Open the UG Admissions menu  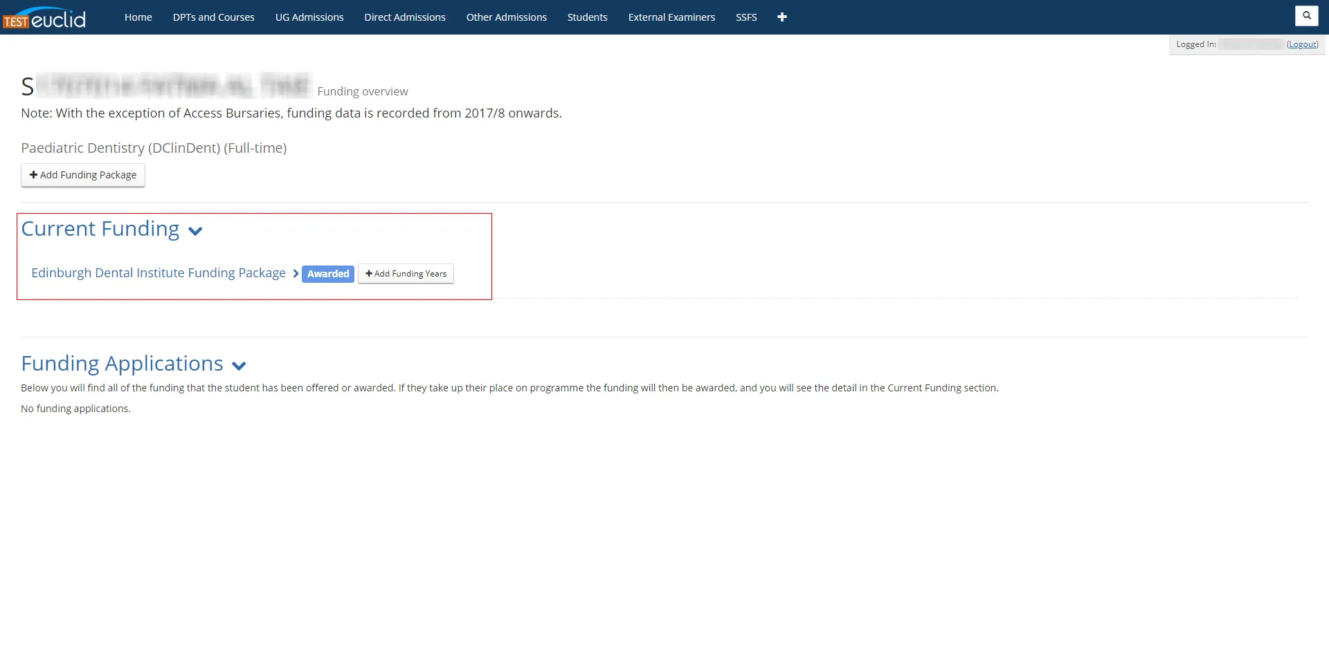pos(309,17)
